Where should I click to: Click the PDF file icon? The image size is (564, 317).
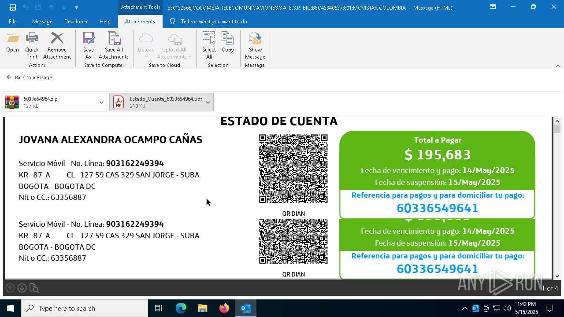click(119, 102)
